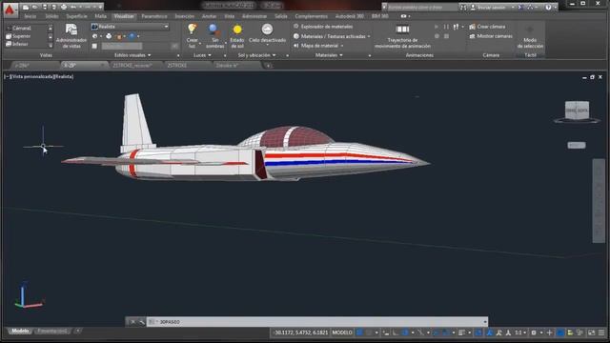Click the open file icon in quick access toolbar

tap(34, 7)
